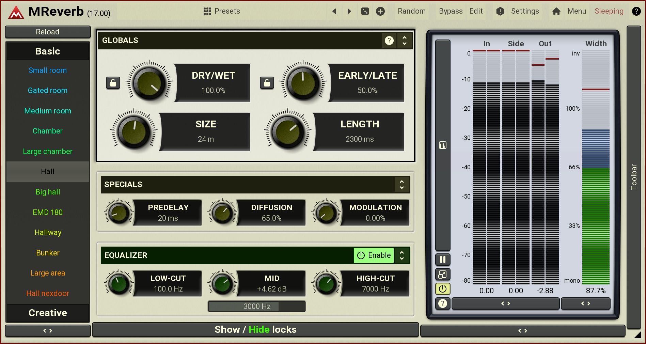646x344 pixels.
Task: Open the Presets browser
Action: [x=222, y=11]
